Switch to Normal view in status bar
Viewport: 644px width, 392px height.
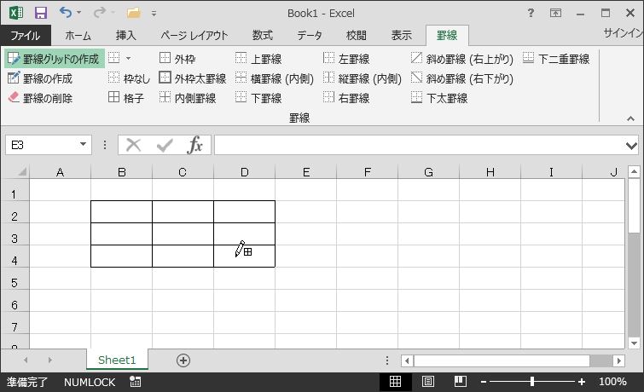[395, 382]
